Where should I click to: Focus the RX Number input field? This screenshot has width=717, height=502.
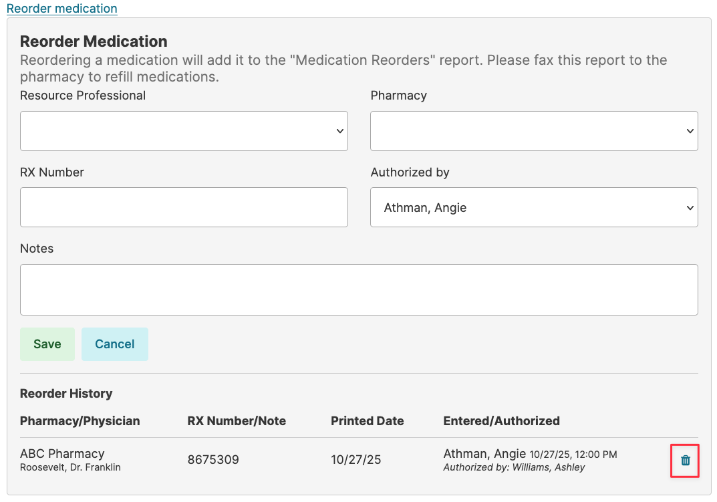pos(184,207)
